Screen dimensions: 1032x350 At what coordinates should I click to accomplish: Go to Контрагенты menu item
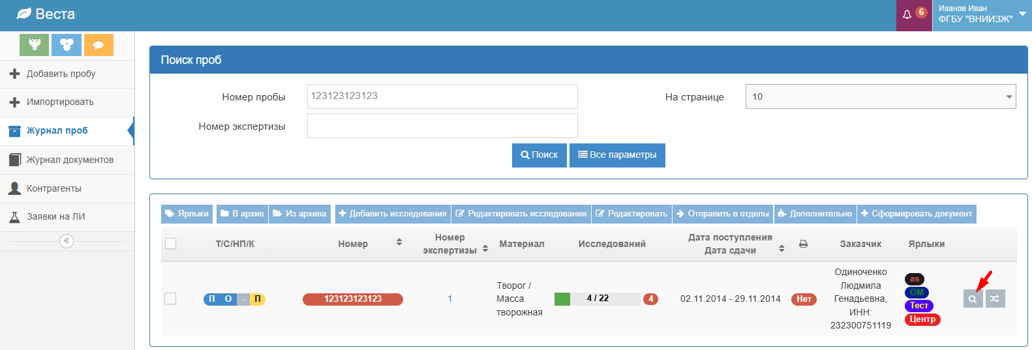53,188
